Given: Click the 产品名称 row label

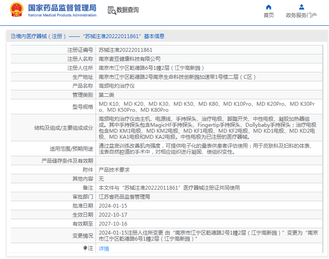Looking at the screenshot, I should [83, 86].
